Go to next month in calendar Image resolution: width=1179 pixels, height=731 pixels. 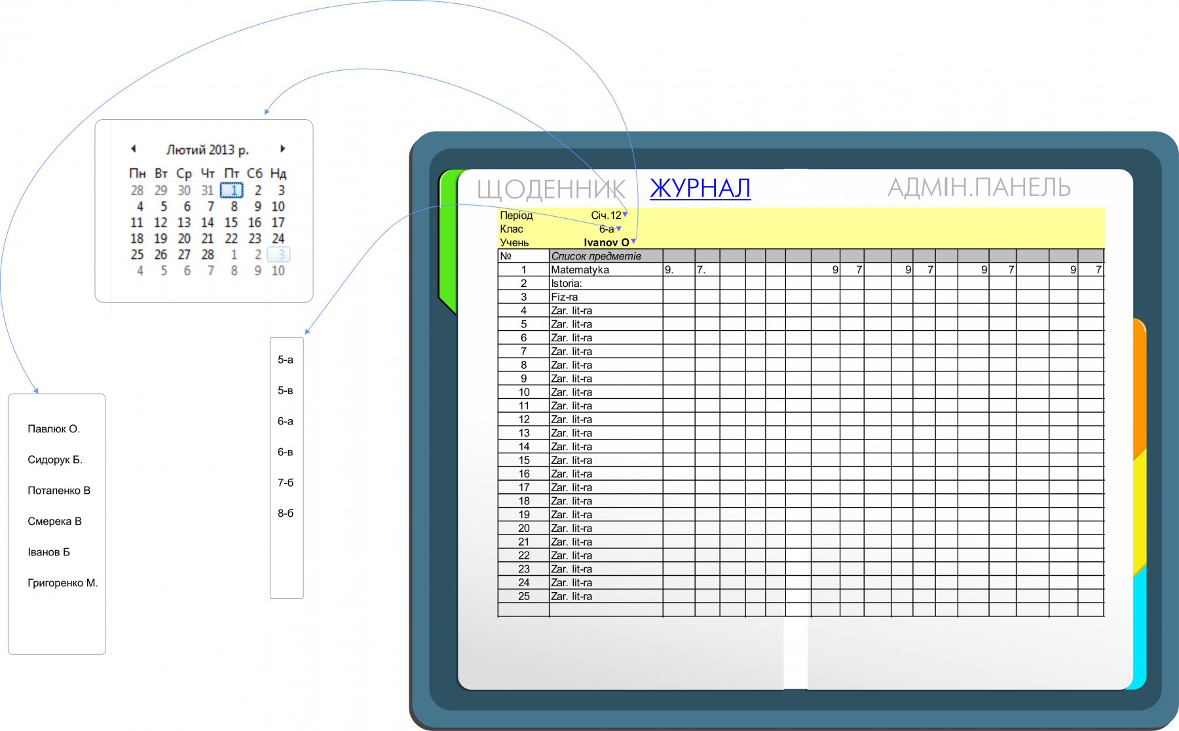point(282,149)
